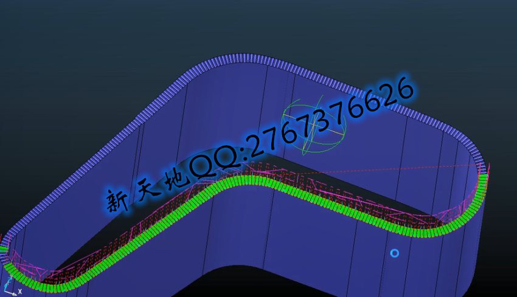Click empty dark background above the model
517x297 pixels.
pyautogui.click(x=257, y=26)
